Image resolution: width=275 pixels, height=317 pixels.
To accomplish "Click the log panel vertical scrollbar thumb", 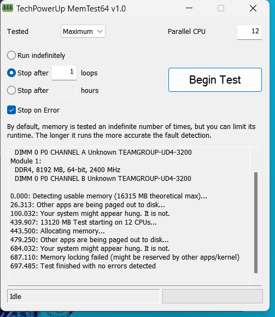I will click(x=256, y=223).
